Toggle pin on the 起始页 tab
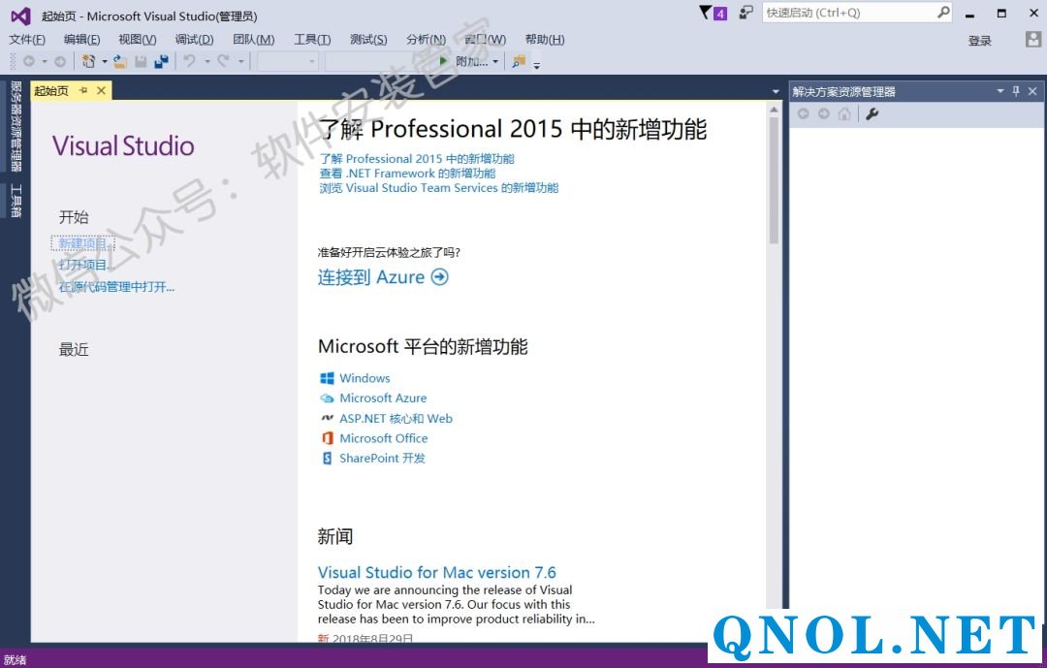 tap(83, 90)
